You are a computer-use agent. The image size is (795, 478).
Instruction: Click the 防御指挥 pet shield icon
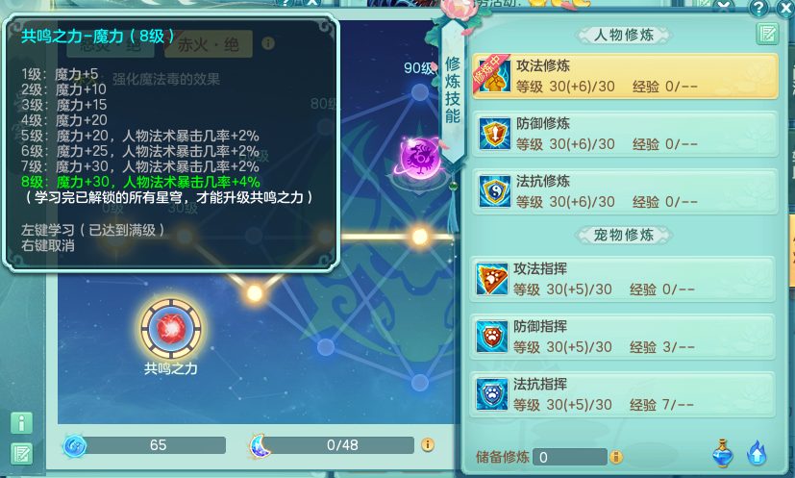tap(492, 337)
